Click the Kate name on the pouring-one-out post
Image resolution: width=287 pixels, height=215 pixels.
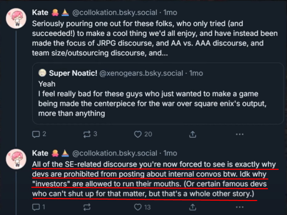40,13
